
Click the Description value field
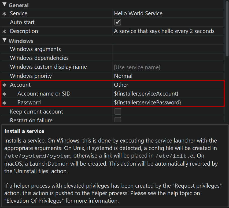tap(168, 31)
